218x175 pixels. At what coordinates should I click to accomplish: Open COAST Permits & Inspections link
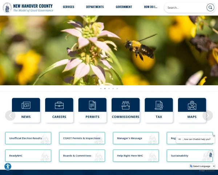pyautogui.click(x=82, y=138)
